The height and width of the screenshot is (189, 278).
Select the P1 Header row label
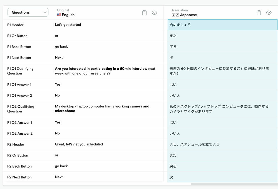pos(15,25)
